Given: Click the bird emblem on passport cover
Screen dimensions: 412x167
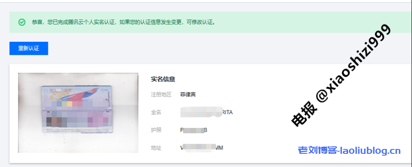Looking at the screenshot, I should pos(87,94).
